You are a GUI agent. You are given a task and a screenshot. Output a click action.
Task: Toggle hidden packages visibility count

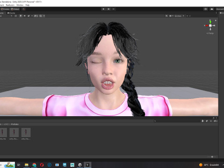(216, 121)
